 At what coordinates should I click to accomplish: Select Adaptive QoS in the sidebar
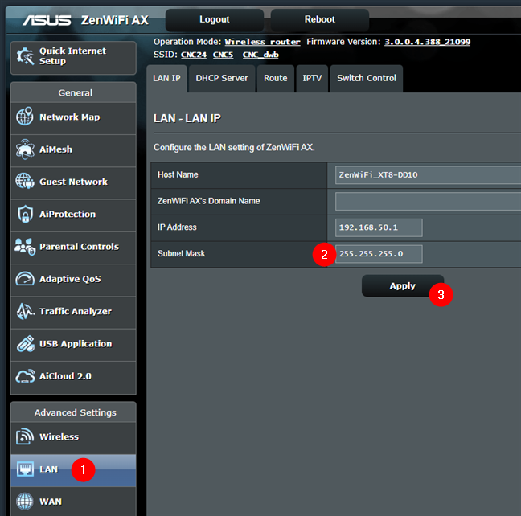tap(73, 280)
